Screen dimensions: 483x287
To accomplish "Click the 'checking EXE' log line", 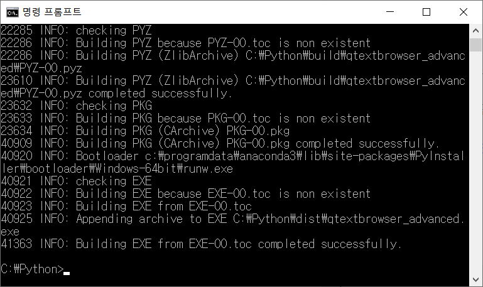I will 77,181.
